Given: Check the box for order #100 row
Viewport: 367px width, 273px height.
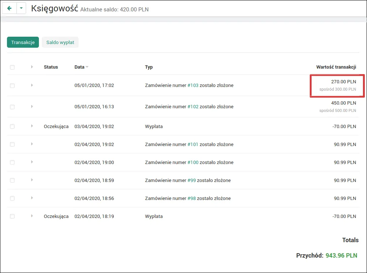Looking at the screenshot, I should point(12,162).
